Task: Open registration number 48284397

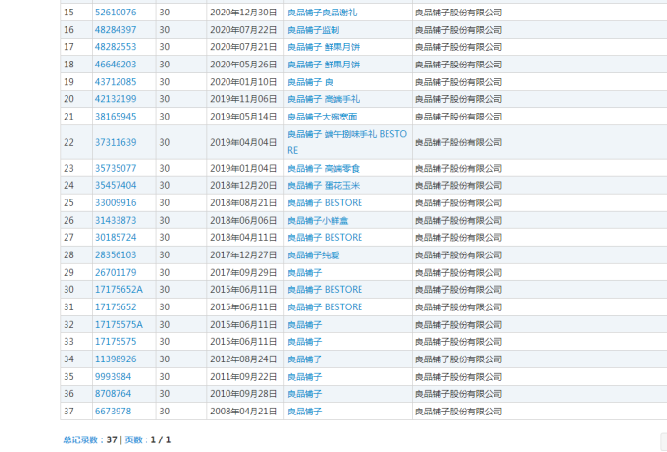Action: 116,30
